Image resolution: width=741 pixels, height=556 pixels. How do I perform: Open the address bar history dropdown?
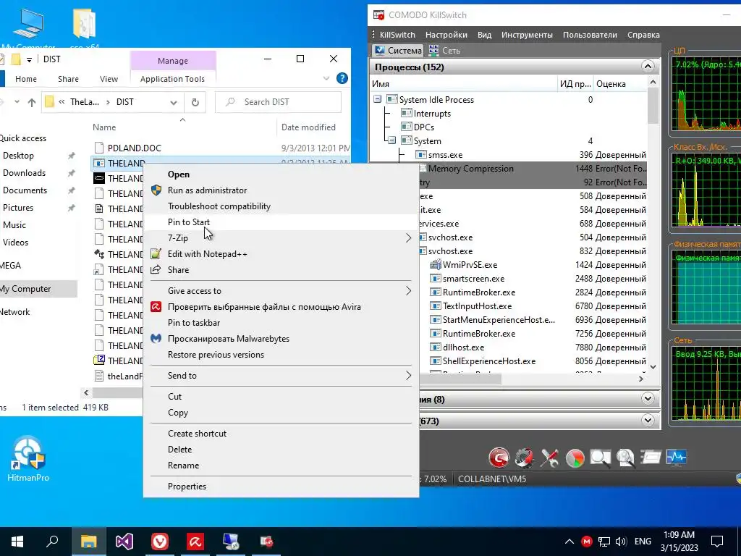(174, 102)
